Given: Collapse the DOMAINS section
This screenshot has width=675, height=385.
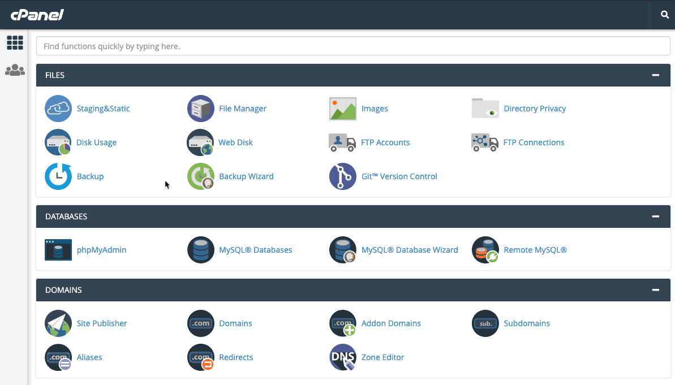Looking at the screenshot, I should (x=656, y=290).
